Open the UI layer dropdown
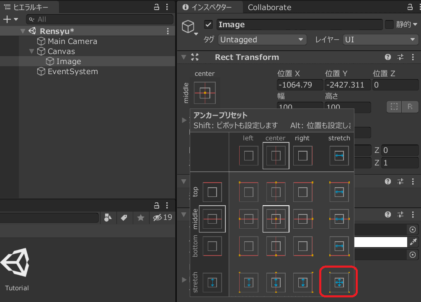 click(380, 40)
